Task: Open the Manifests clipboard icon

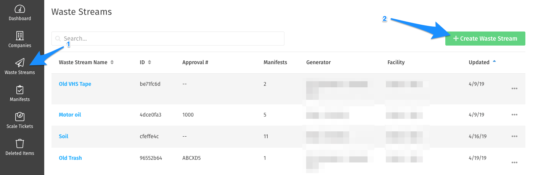Action: click(x=20, y=90)
